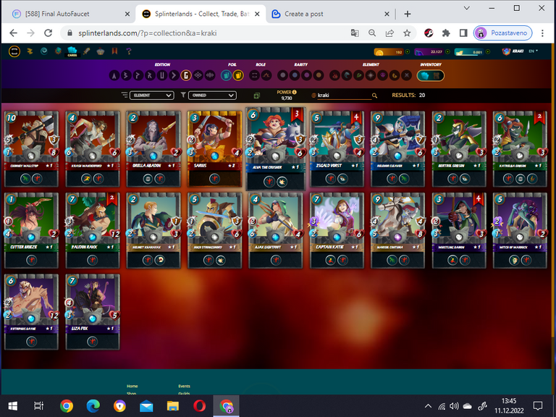Open Chrome's tab search chevron

(x=467, y=8)
